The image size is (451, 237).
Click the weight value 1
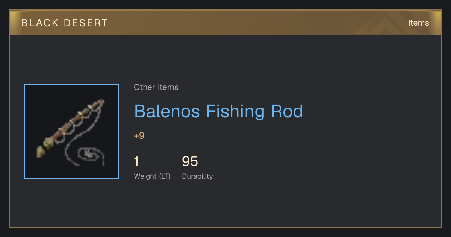pyautogui.click(x=136, y=161)
